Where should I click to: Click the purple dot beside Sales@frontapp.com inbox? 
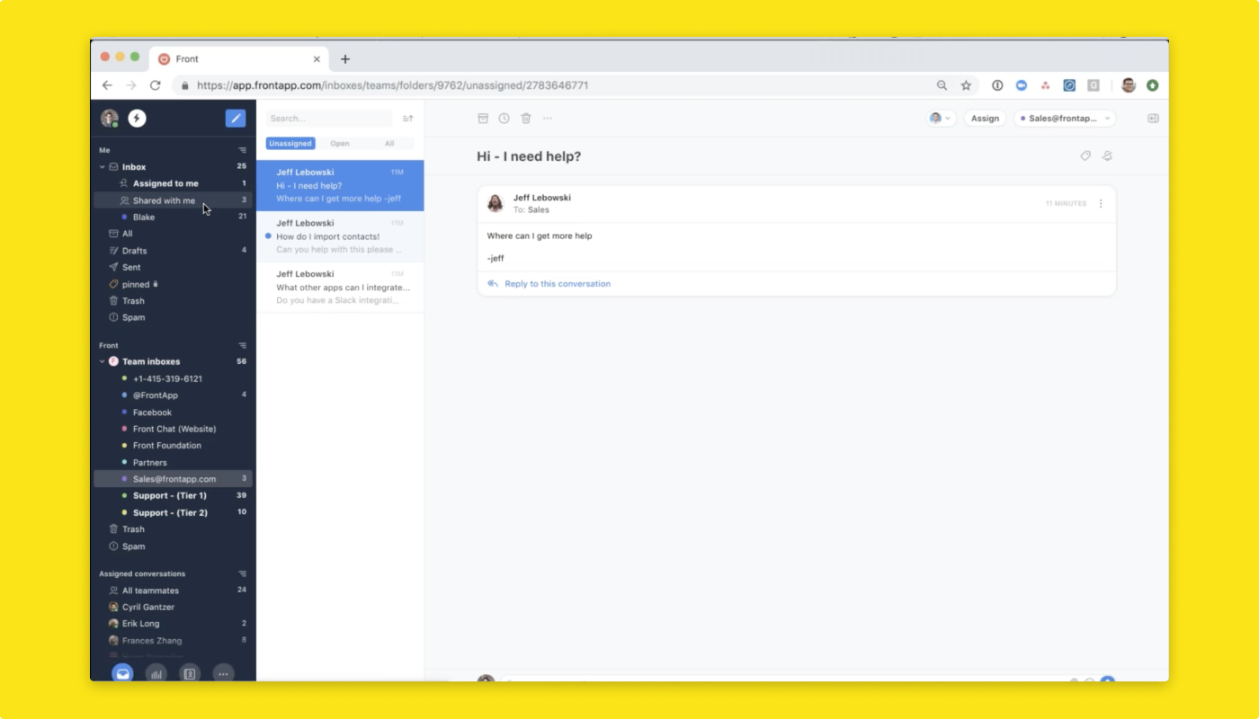pyautogui.click(x=124, y=479)
